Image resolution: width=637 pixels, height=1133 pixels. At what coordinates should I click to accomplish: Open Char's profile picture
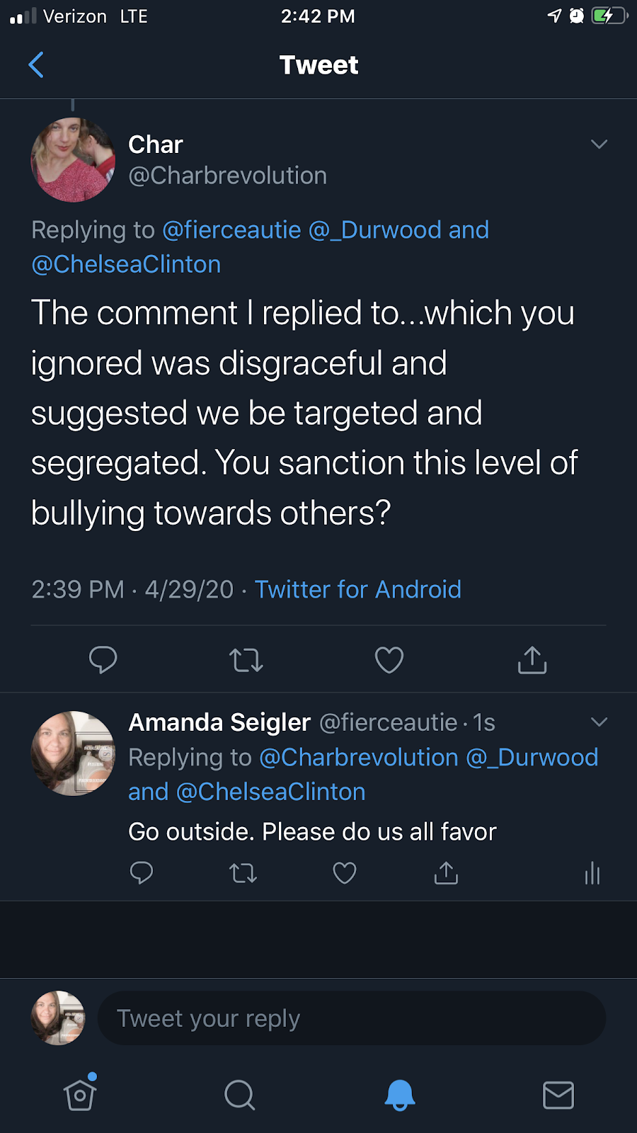(73, 160)
